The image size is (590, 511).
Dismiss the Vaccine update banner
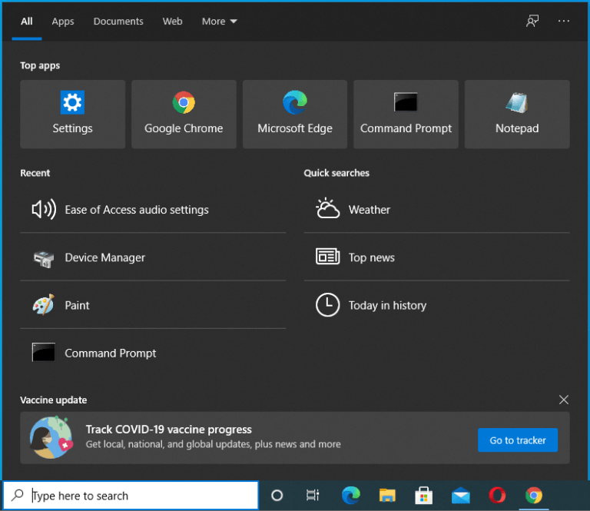tap(564, 400)
